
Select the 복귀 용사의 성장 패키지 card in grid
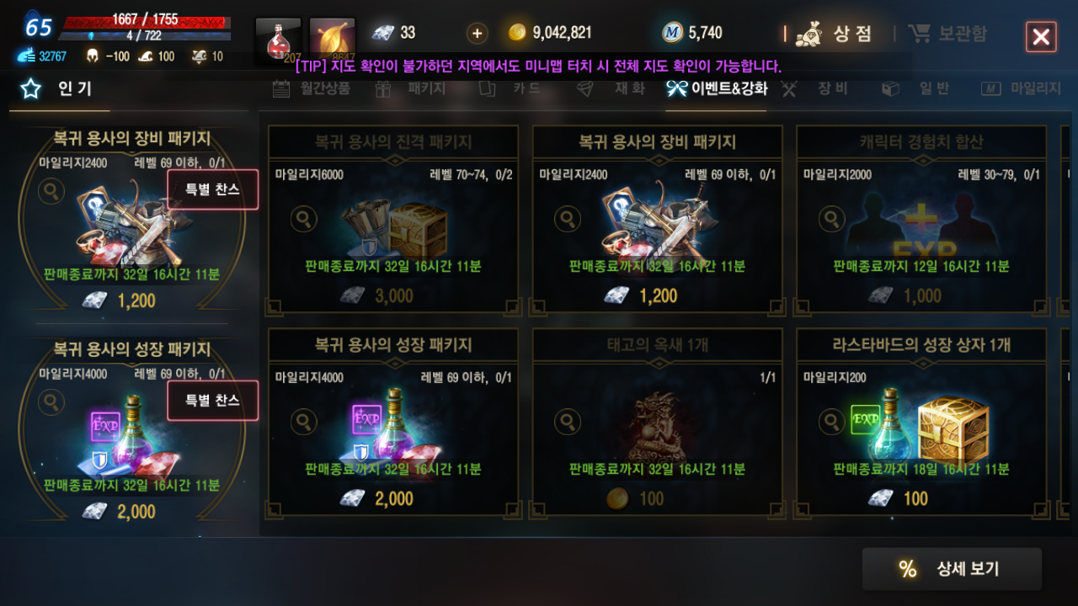pos(393,423)
